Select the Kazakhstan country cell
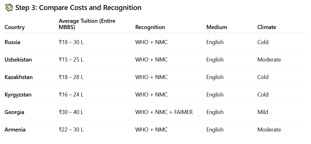This screenshot has height=144, width=311. click(19, 77)
